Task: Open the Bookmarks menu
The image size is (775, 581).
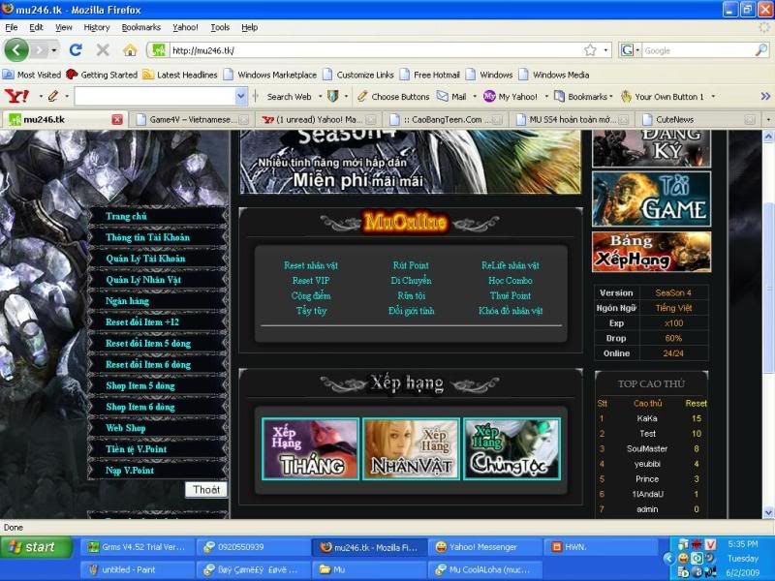Action: coord(141,27)
